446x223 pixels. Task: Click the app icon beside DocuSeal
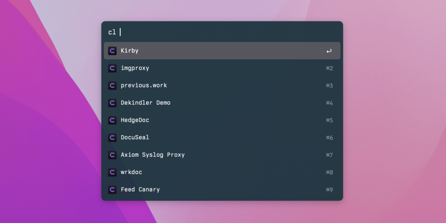click(x=112, y=138)
